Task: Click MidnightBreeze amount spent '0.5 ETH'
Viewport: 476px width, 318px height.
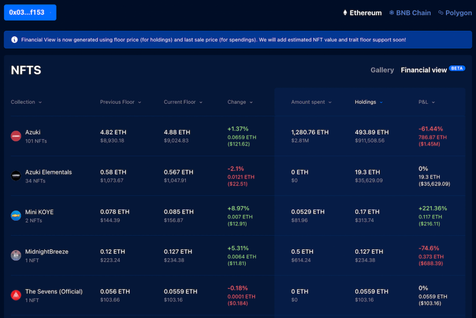Action: (x=302, y=252)
